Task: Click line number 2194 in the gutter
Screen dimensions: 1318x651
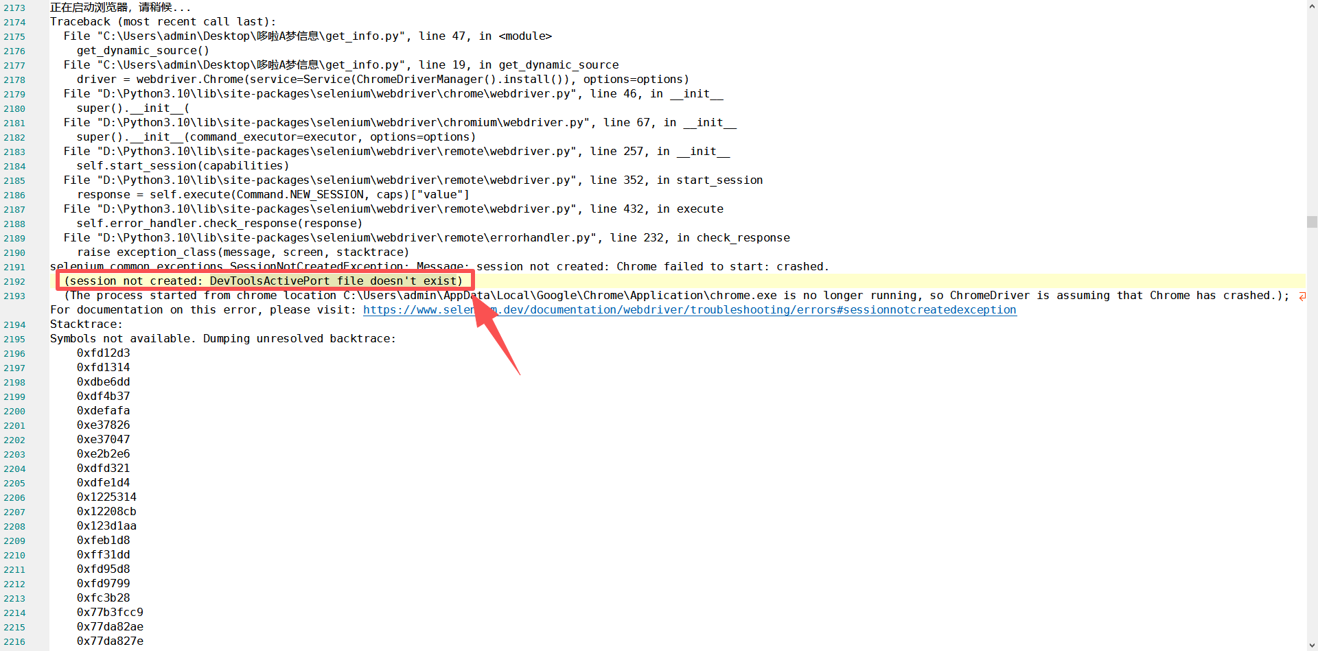Action: [14, 324]
